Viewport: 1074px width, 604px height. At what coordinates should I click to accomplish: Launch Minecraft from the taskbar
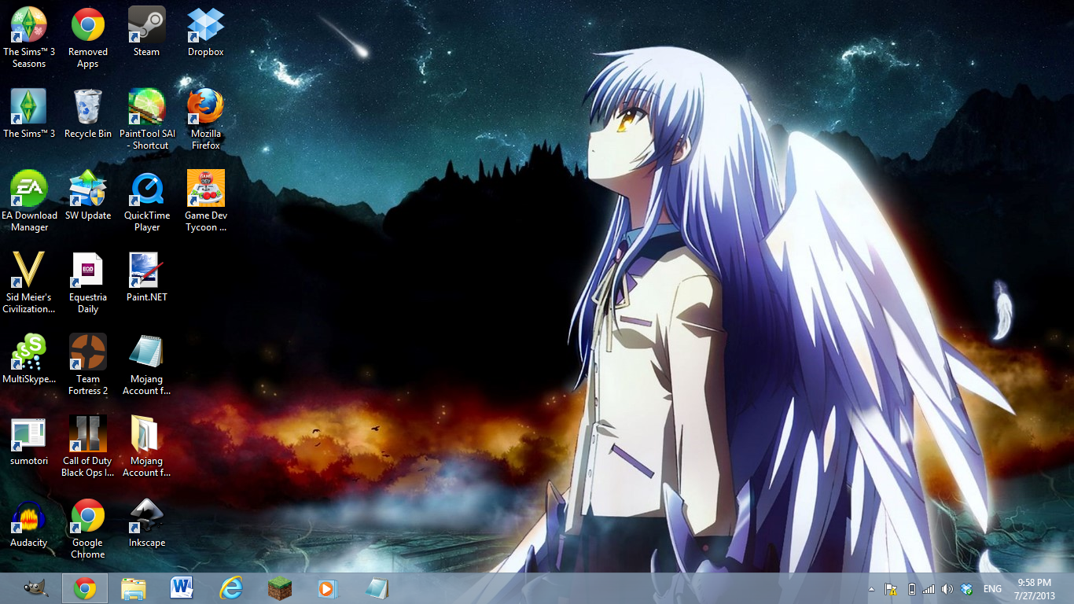[x=280, y=588]
